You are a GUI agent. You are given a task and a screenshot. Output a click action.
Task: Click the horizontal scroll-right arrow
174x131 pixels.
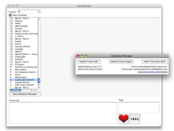pyautogui.click(x=36, y=90)
